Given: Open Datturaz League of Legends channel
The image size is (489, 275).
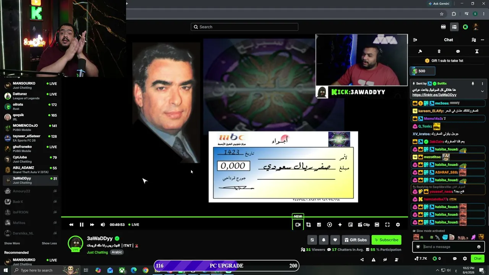Looking at the screenshot, I should click(x=31, y=96).
